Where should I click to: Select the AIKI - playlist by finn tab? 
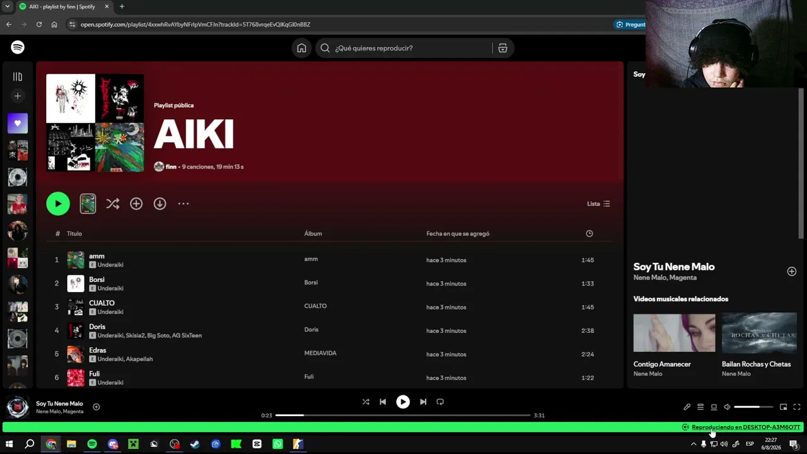coord(63,6)
